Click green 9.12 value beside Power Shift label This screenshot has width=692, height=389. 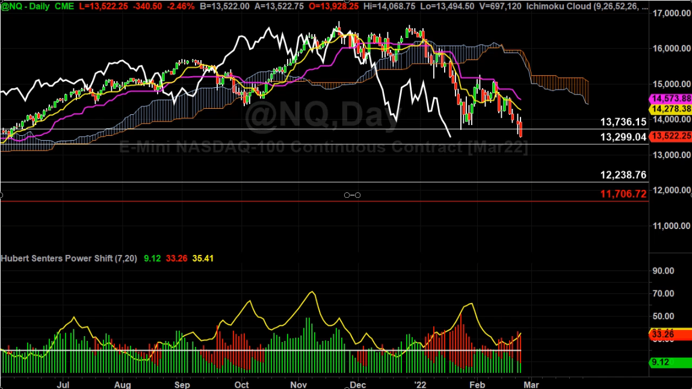coord(152,259)
